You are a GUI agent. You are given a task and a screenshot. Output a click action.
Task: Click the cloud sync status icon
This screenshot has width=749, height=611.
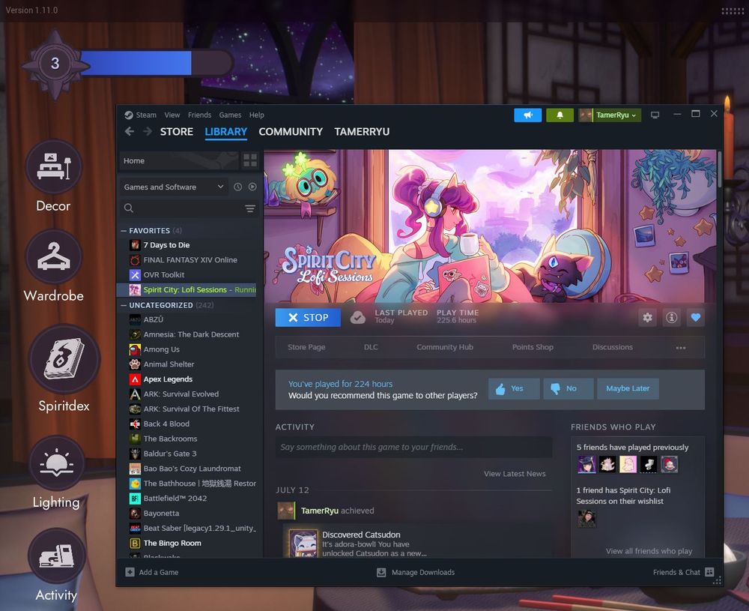tap(358, 317)
